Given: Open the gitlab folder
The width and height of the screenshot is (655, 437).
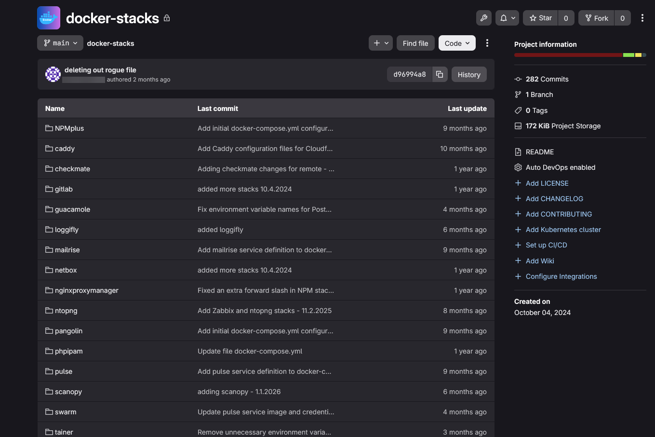Looking at the screenshot, I should coord(64,189).
